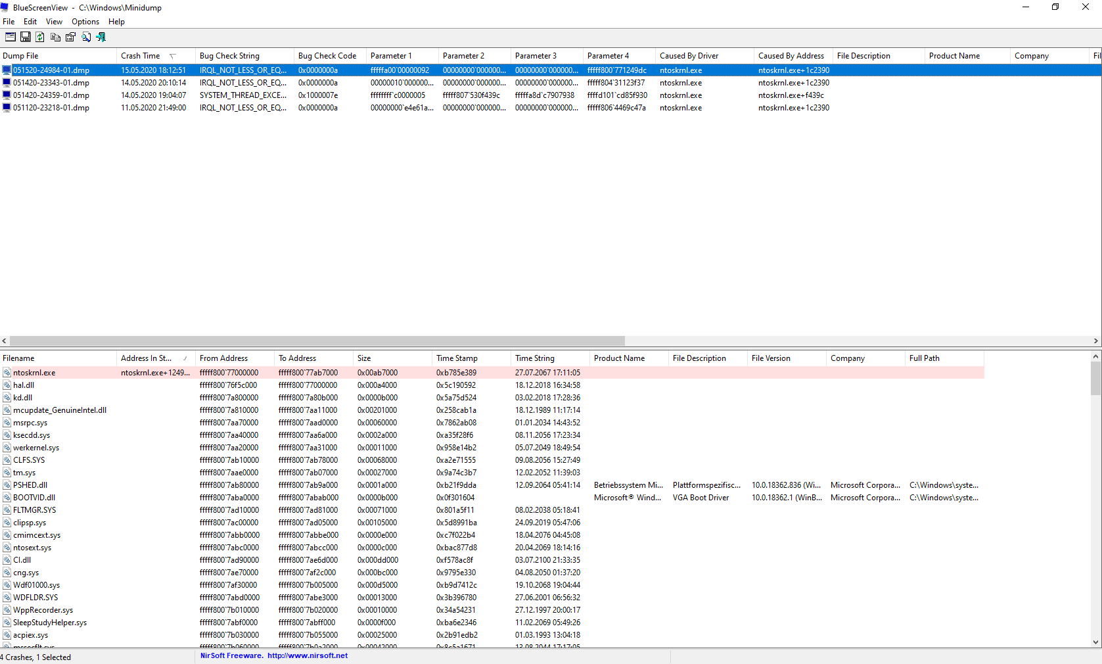Viewport: 1102px width, 664px height.
Task: Visit the http://www.nirsoft.net link
Action: tap(308, 655)
